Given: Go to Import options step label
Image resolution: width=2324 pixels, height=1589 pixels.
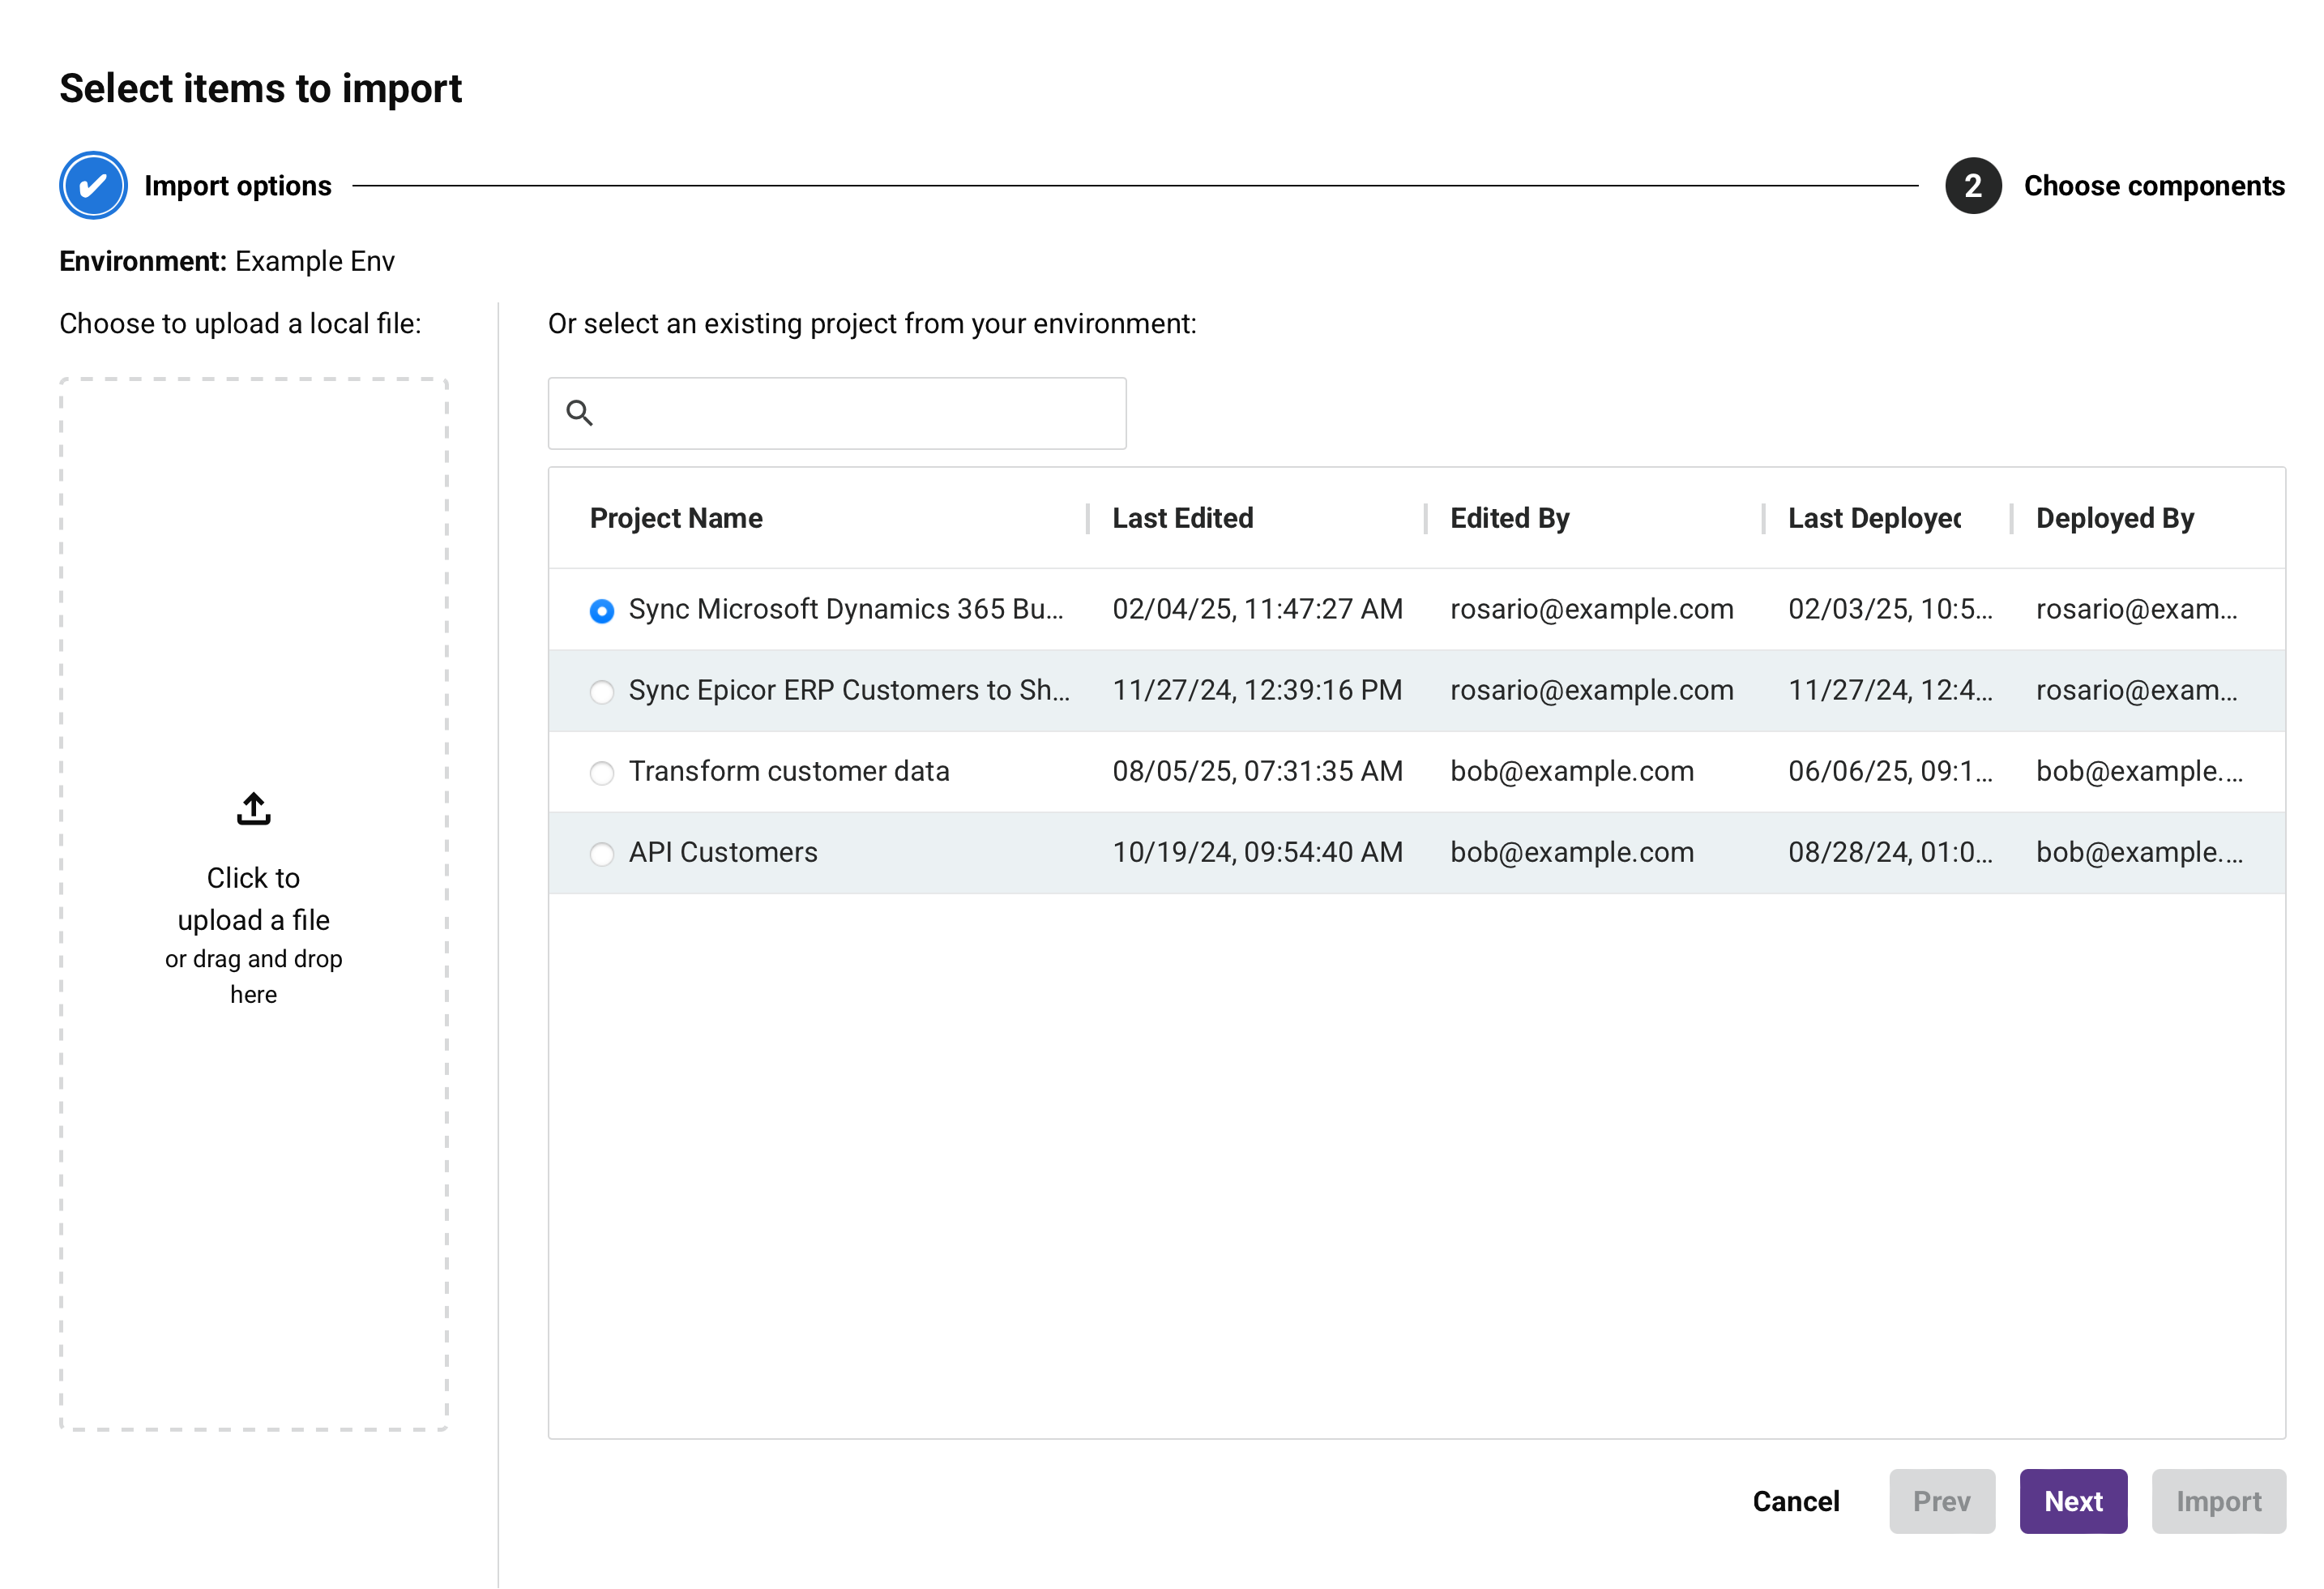Looking at the screenshot, I should [x=237, y=185].
